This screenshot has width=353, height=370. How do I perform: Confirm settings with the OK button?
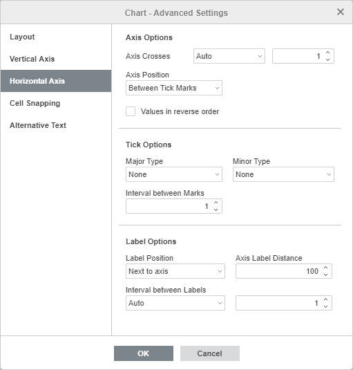pos(144,353)
